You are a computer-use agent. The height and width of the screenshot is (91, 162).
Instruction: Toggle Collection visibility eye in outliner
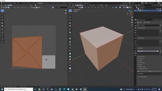pos(159,9)
